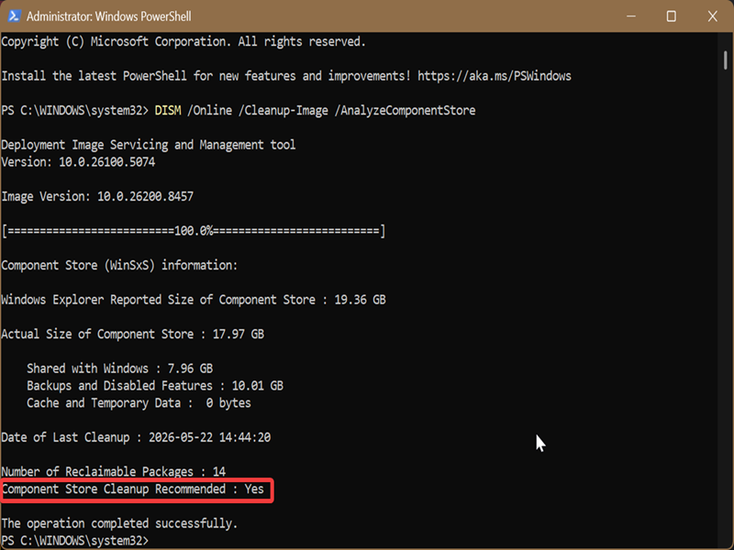Image resolution: width=734 pixels, height=550 pixels.
Task: Minimize the PowerShell window
Action: pyautogui.click(x=631, y=16)
